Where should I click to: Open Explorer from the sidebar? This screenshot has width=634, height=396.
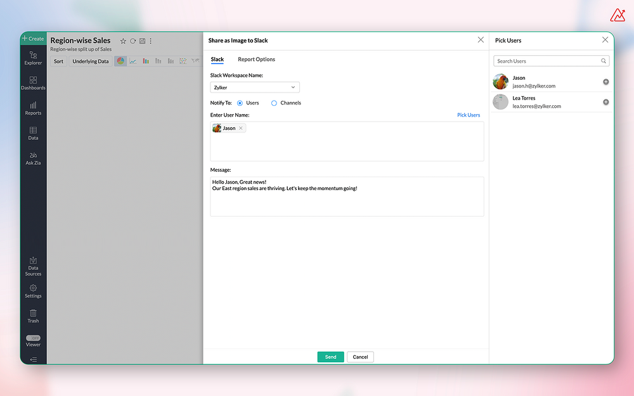pyautogui.click(x=33, y=58)
